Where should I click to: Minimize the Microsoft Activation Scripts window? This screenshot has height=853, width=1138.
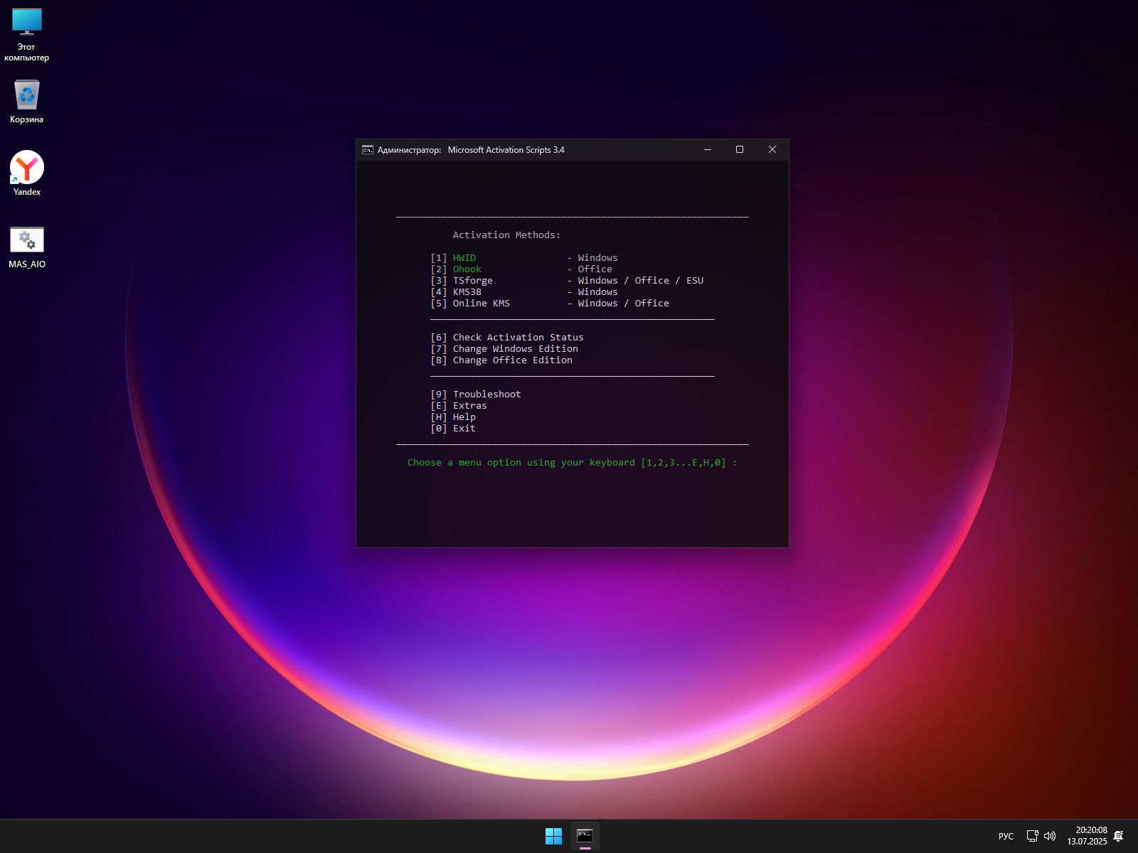click(x=708, y=149)
